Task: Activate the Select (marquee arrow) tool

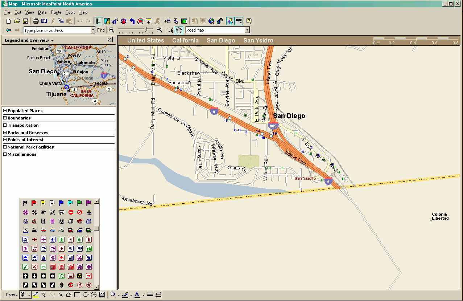Action: (x=170, y=30)
